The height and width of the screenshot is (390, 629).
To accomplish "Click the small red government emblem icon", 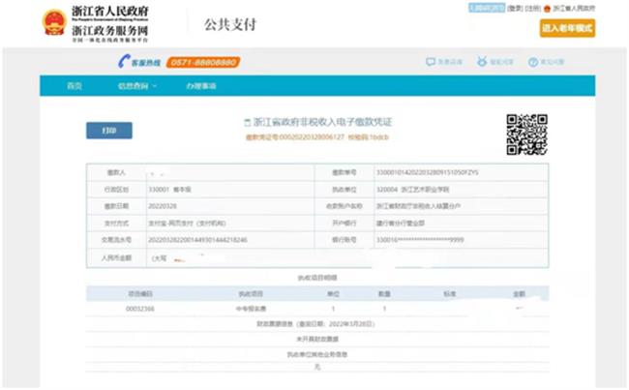I will (x=547, y=8).
